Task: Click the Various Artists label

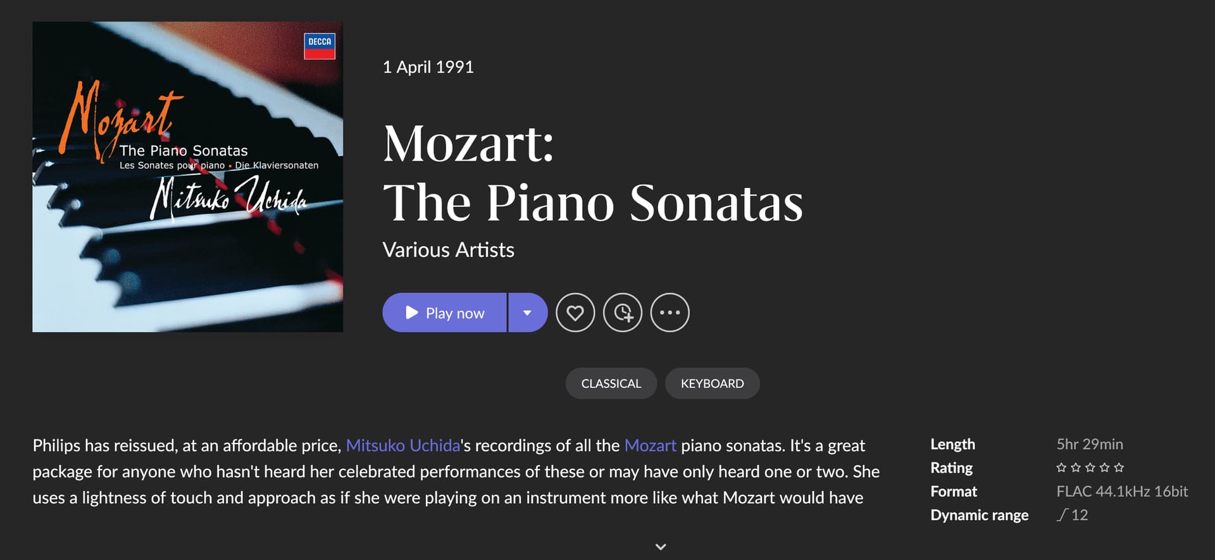Action: [x=448, y=250]
